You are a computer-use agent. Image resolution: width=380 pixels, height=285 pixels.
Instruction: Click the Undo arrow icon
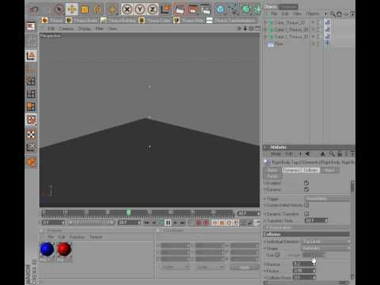point(34,9)
